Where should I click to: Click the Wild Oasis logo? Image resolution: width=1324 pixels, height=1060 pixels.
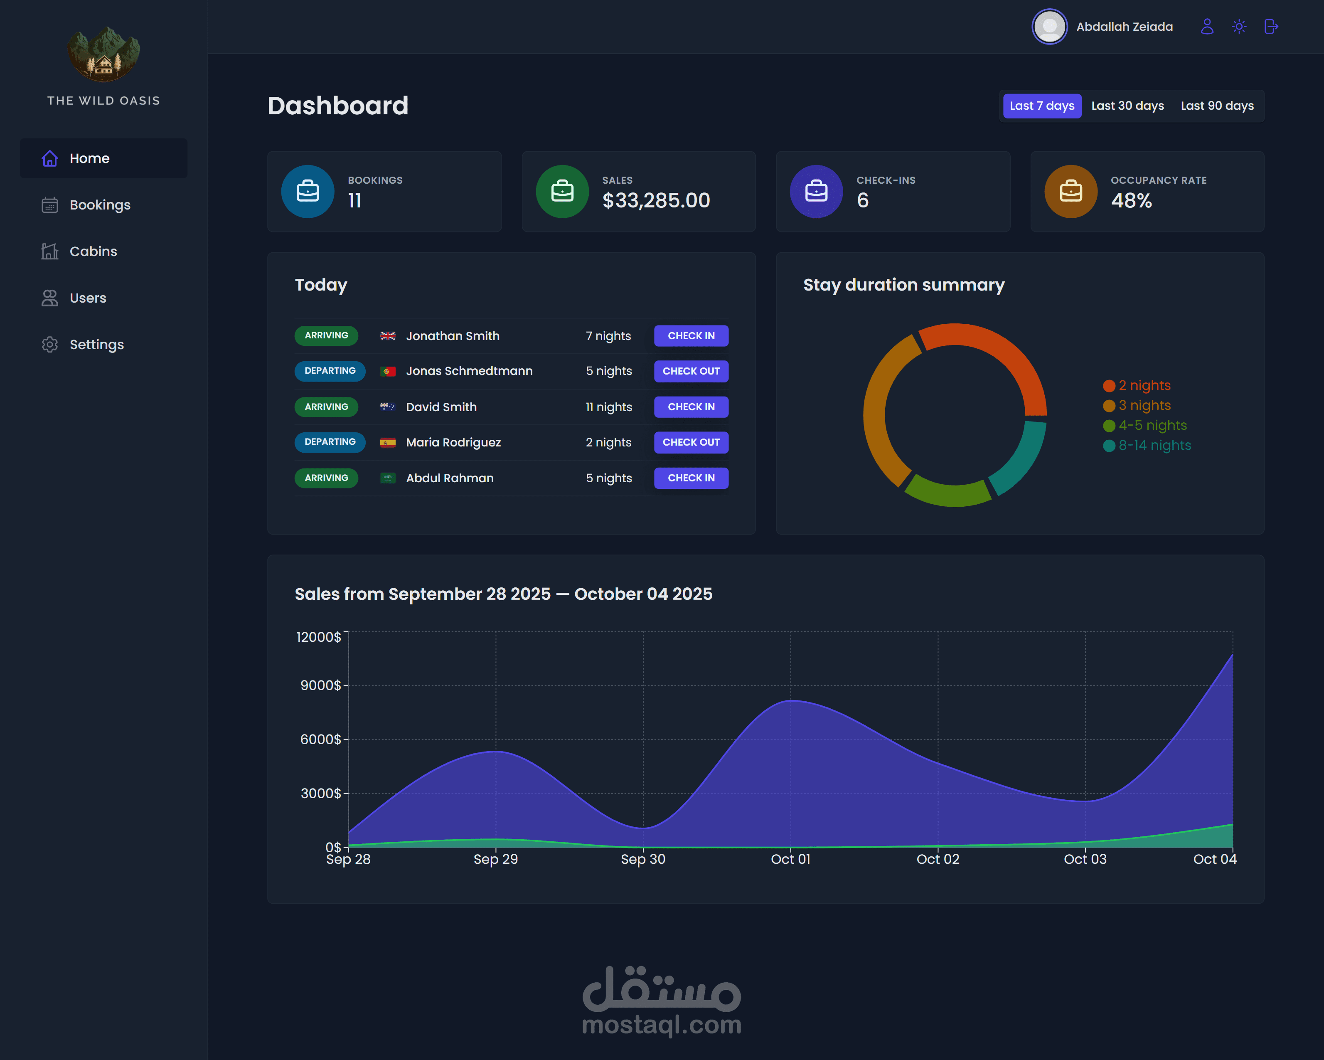(104, 54)
